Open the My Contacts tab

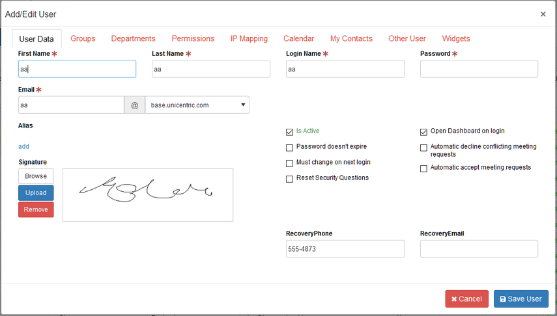351,38
